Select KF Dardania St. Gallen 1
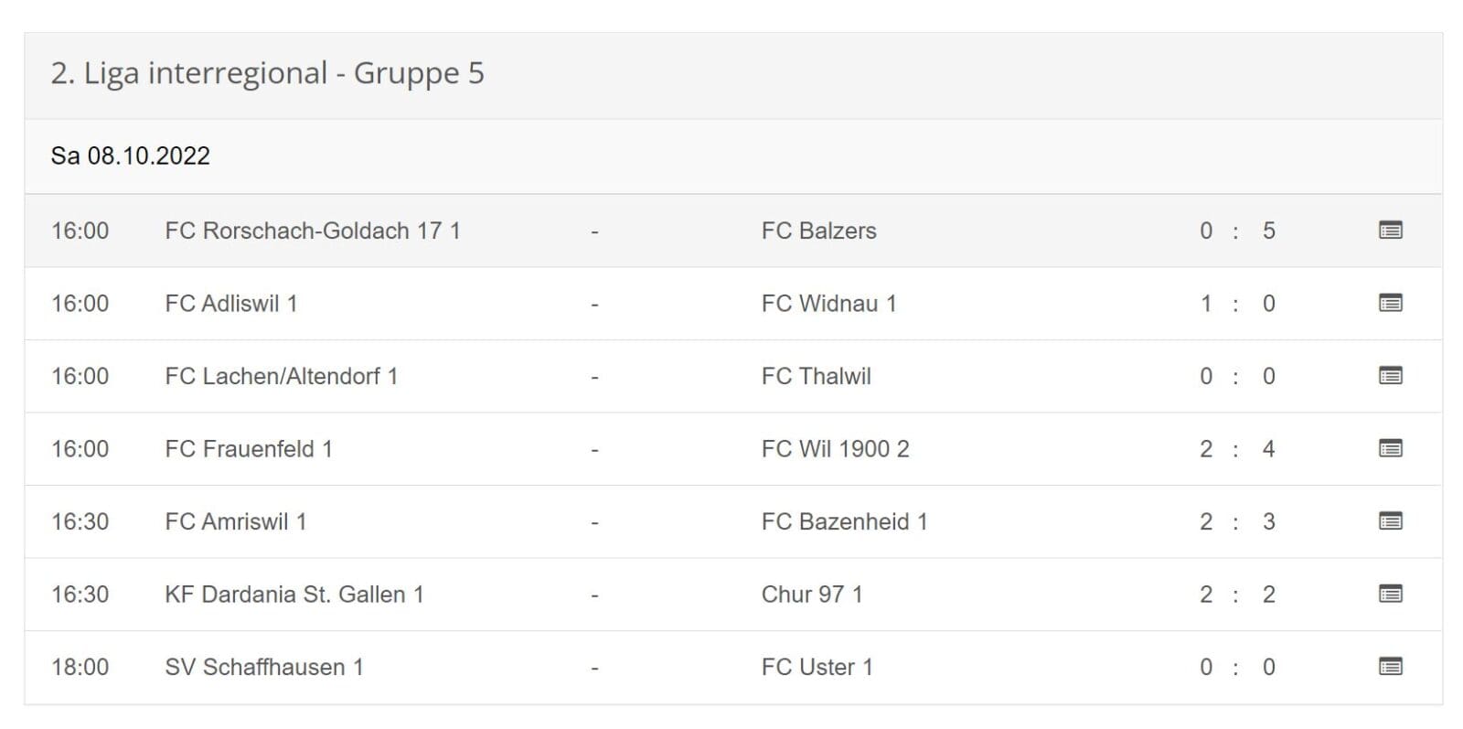1463x729 pixels. coord(294,595)
